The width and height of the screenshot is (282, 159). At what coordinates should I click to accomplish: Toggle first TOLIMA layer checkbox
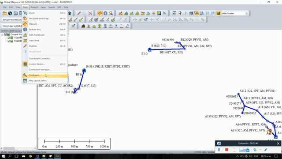tap(9, 38)
